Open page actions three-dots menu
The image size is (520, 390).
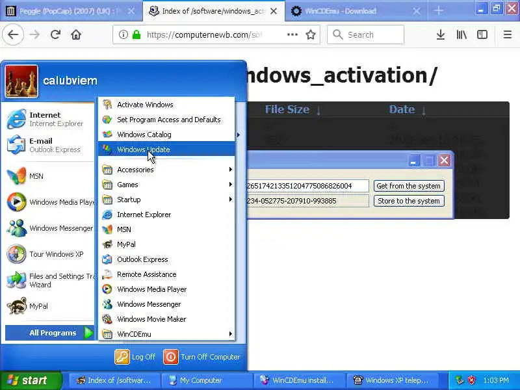point(292,34)
